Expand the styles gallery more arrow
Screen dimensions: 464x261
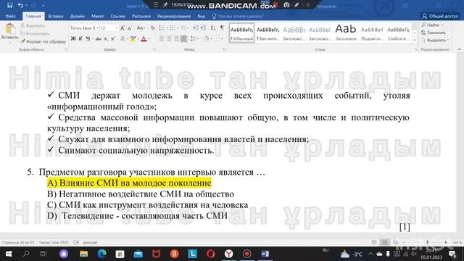click(415, 40)
